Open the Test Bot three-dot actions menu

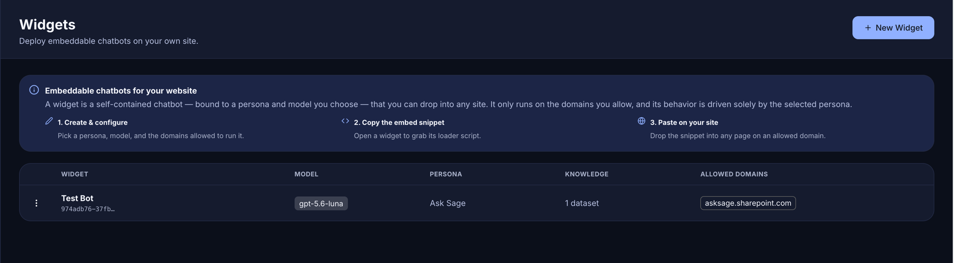[36, 203]
